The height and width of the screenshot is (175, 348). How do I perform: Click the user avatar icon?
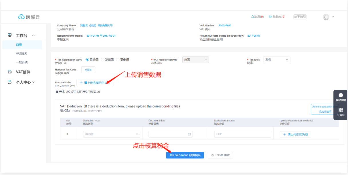[326, 17]
